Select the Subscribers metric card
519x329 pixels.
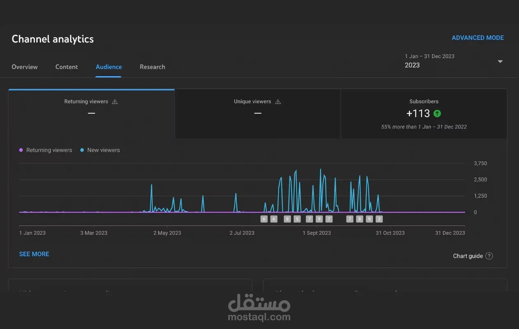[x=424, y=114]
